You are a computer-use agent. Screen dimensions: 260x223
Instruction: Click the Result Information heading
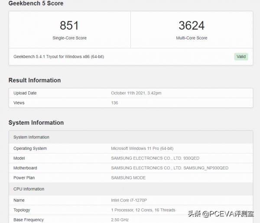click(35, 80)
